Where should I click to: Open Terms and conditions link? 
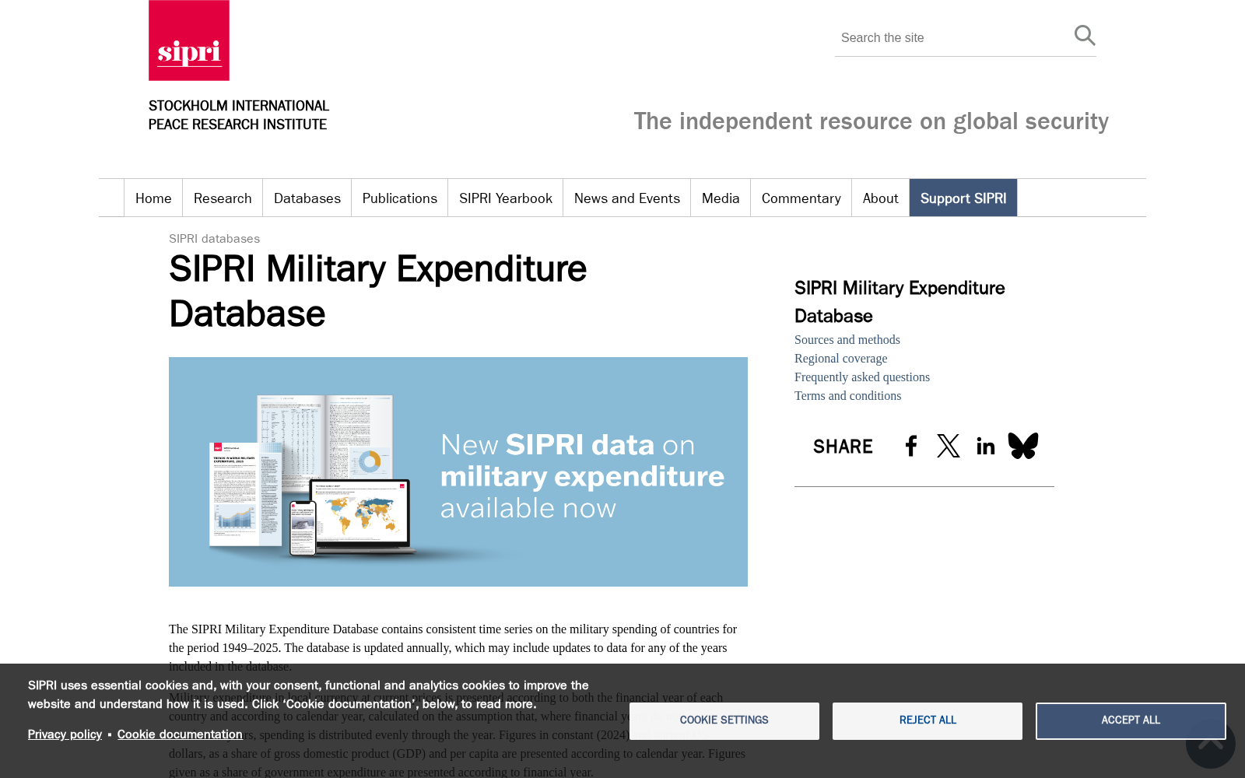pyautogui.click(x=848, y=396)
